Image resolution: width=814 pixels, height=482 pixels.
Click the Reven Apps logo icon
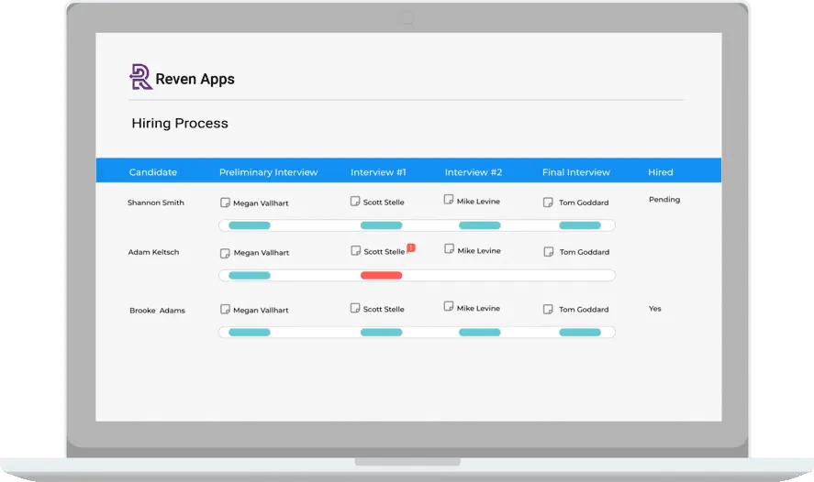coord(140,78)
